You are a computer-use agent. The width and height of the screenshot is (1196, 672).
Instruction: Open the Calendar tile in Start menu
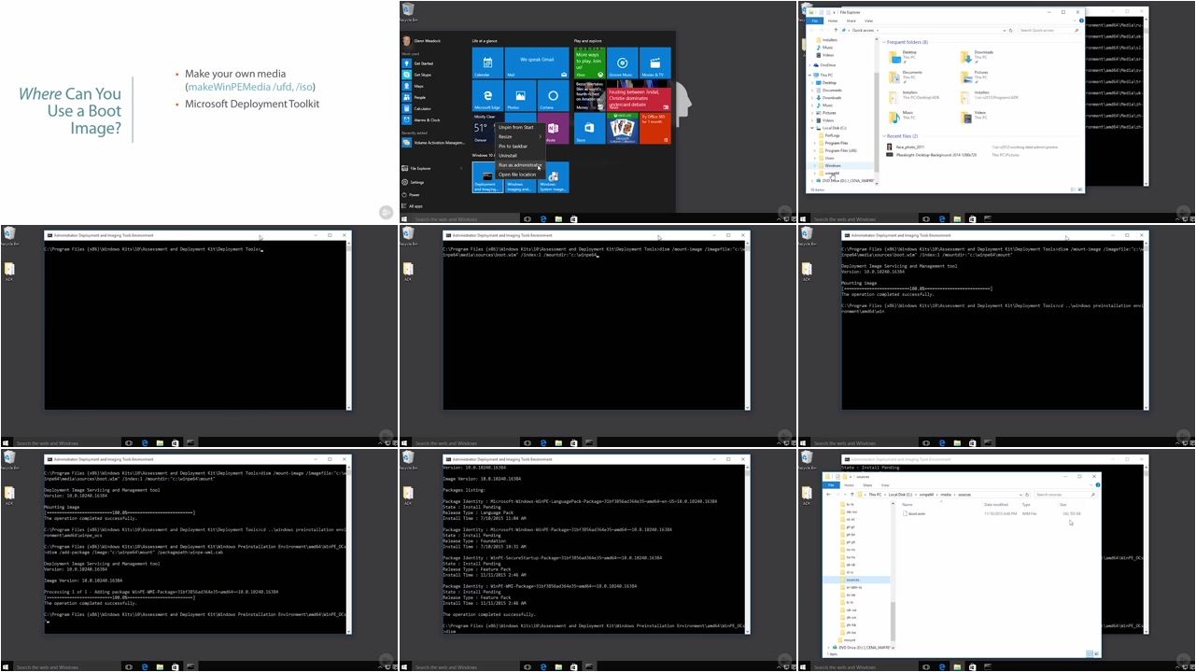point(488,63)
